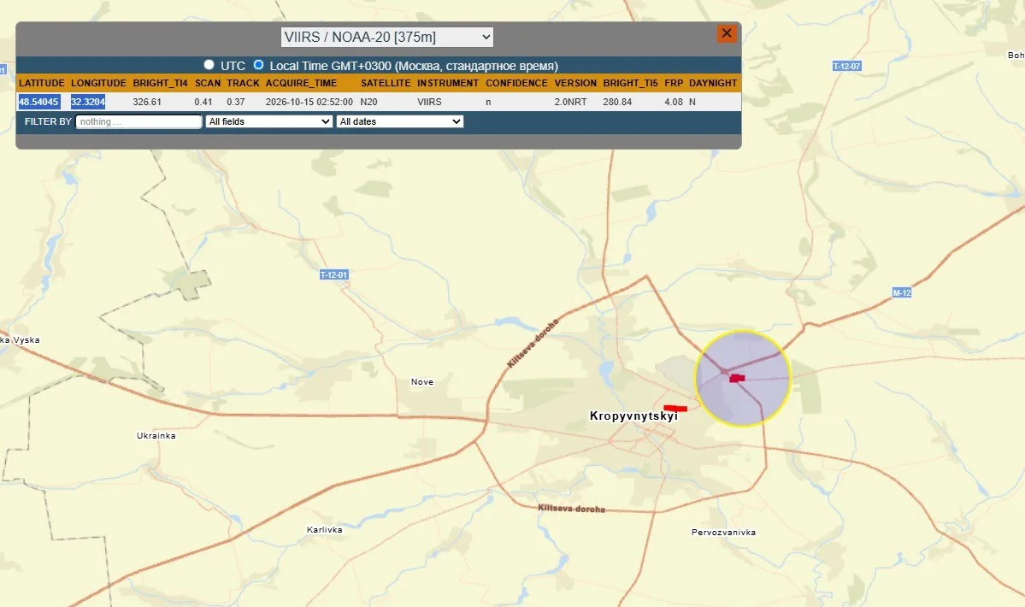Viewport: 1025px width, 607px height.
Task: Click the filter text input field
Action: pos(138,121)
